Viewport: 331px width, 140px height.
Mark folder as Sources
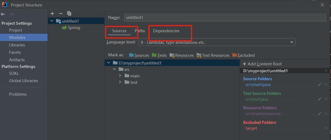point(139,55)
